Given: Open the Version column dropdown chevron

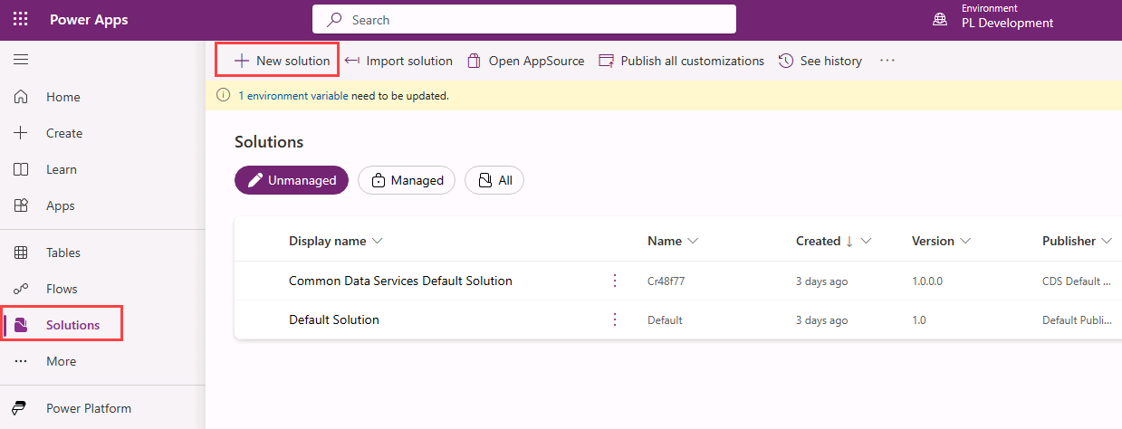Looking at the screenshot, I should click(x=965, y=241).
